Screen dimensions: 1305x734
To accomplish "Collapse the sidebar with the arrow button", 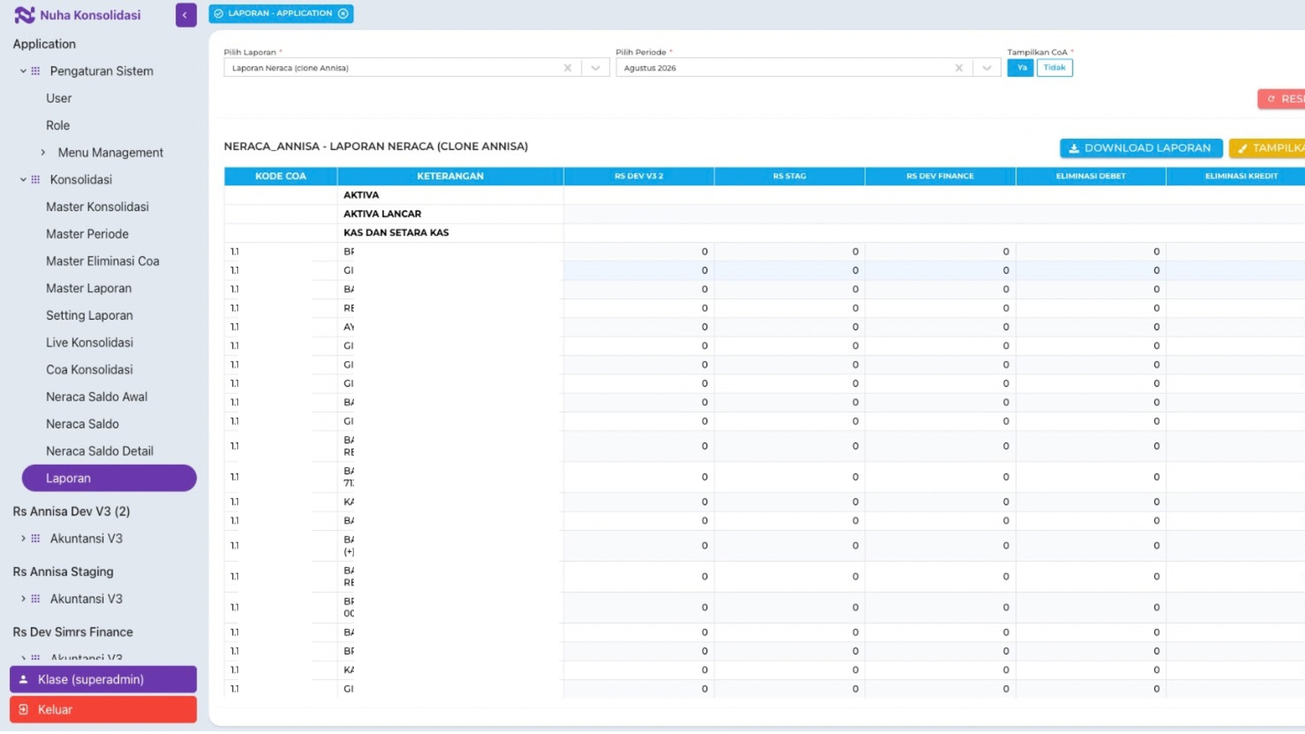I will [186, 15].
